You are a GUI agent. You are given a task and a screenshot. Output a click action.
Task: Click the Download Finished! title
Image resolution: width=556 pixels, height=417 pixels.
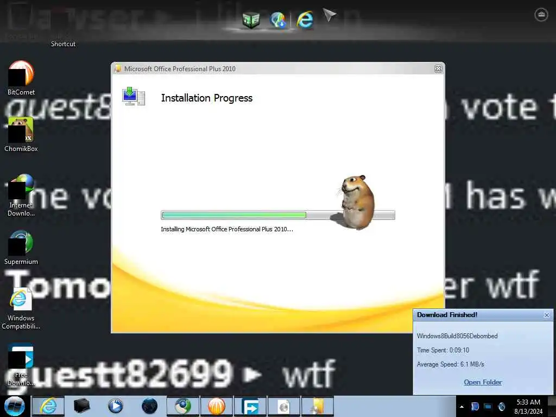pos(447,315)
